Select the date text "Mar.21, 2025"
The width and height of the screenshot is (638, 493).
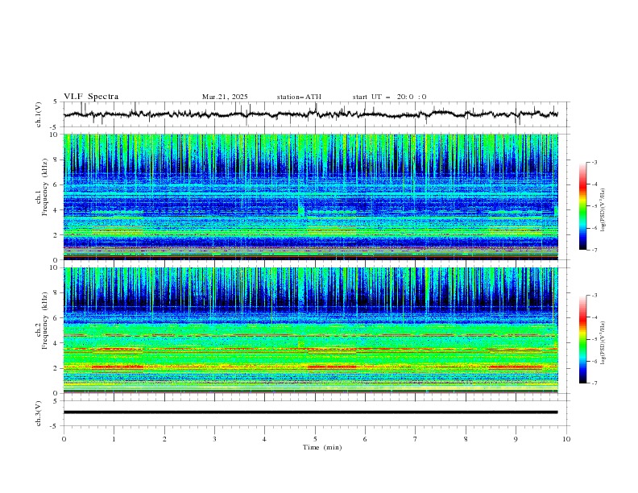point(225,97)
